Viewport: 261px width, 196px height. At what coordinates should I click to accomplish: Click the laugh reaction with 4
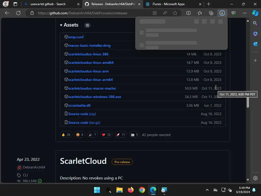coord(80,135)
